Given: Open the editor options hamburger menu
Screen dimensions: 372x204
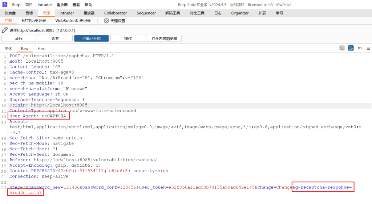Looking at the screenshot, I should [x=368, y=48].
